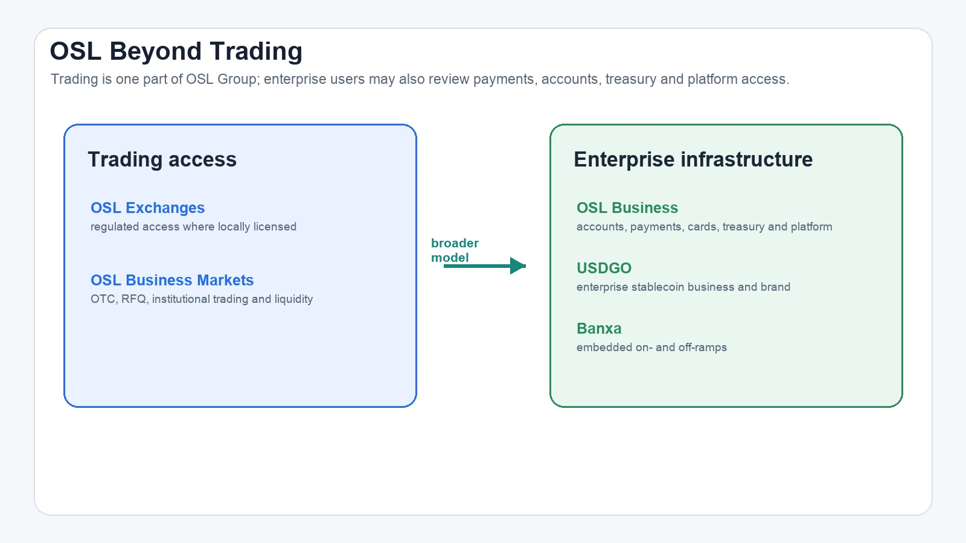Click 'accounts, payments, cards, treasury' description
Screen dimensions: 966x543
coord(704,227)
